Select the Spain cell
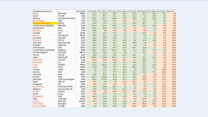The height and width of the screenshot is (117, 208). coord(45,82)
